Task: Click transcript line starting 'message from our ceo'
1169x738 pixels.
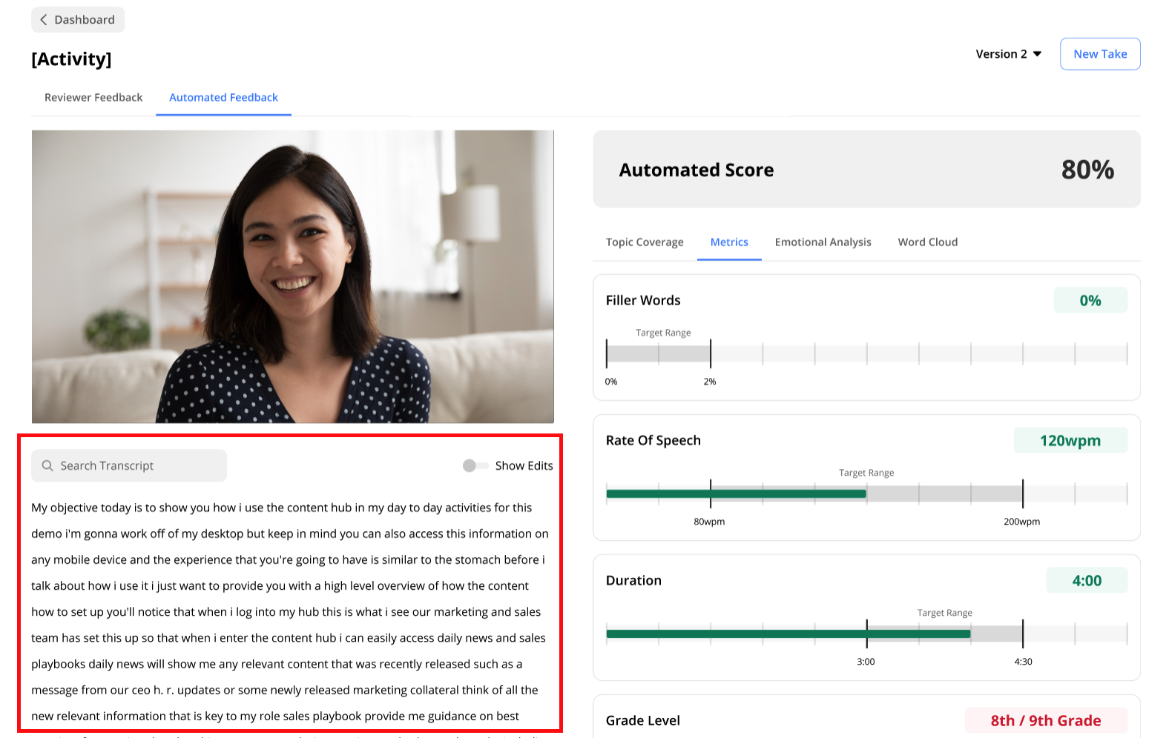Action: pyautogui.click(x=285, y=690)
